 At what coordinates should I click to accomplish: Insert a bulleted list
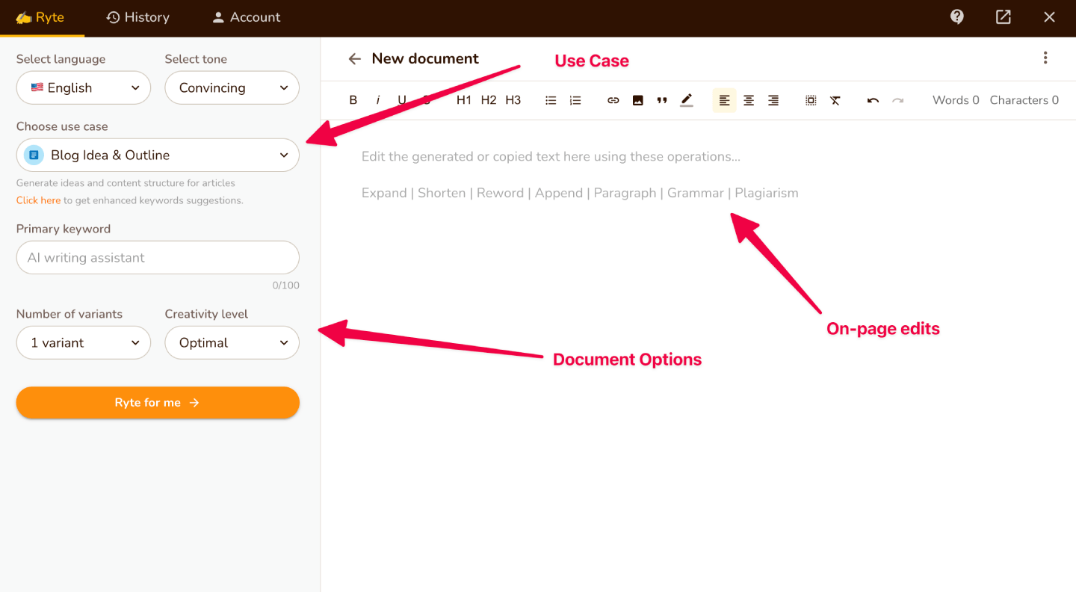(551, 100)
